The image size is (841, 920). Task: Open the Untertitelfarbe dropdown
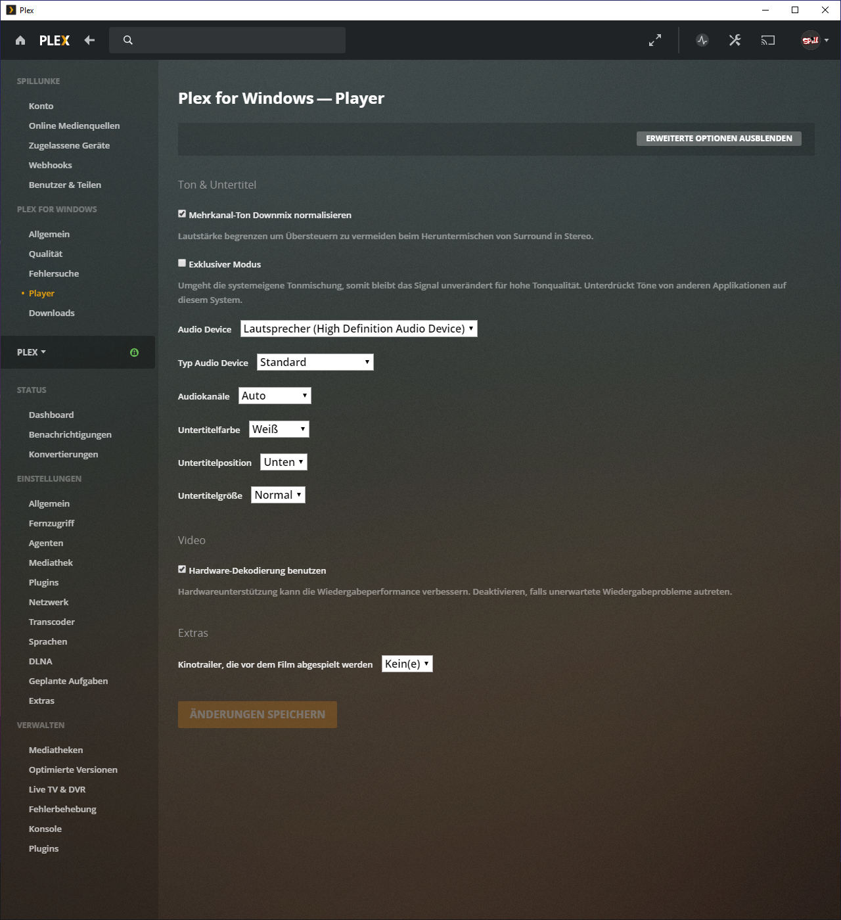(279, 429)
